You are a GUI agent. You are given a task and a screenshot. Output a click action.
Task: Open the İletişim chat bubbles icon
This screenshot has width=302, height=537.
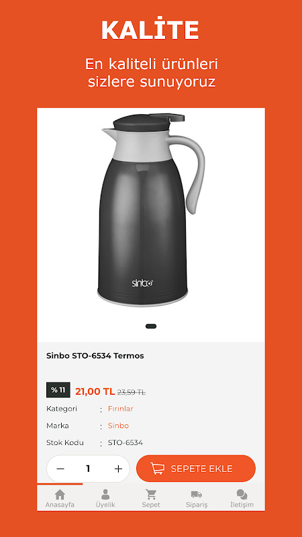point(242,494)
